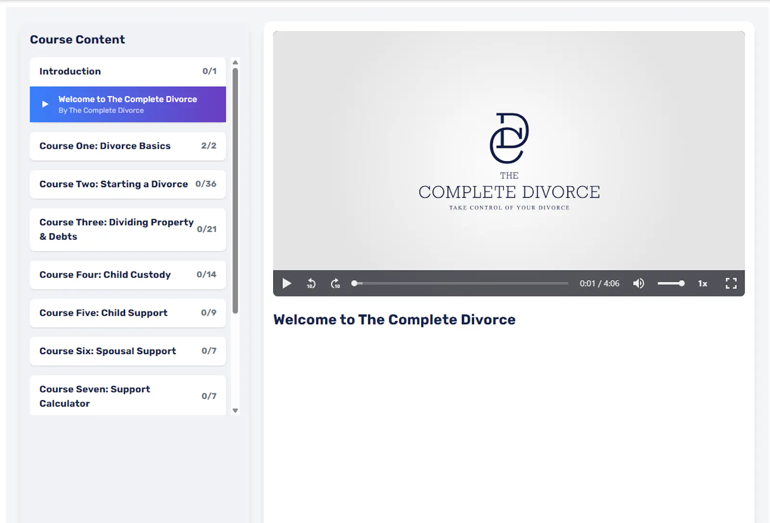Screen dimensions: 770x523
Task: Click the 0/1 Introduction progress count
Action: coord(209,71)
